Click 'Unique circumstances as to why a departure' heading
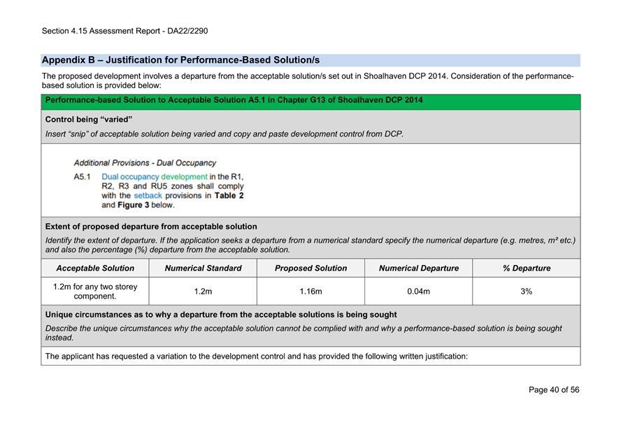This screenshot has width=621, height=439. (x=221, y=315)
